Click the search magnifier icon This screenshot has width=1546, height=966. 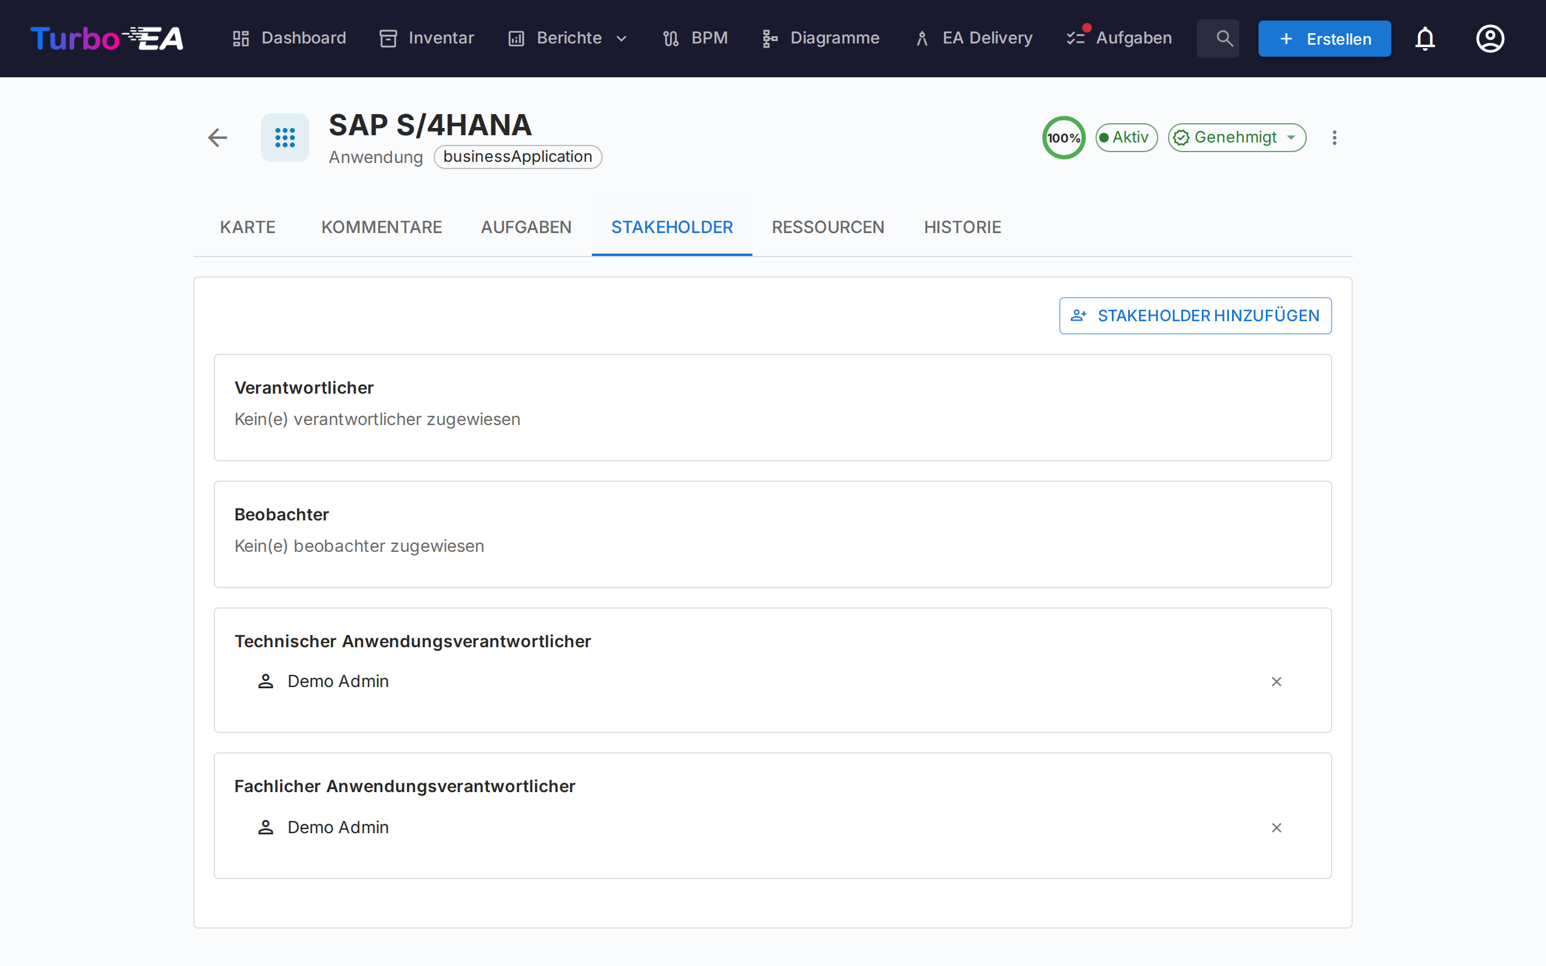coord(1224,38)
